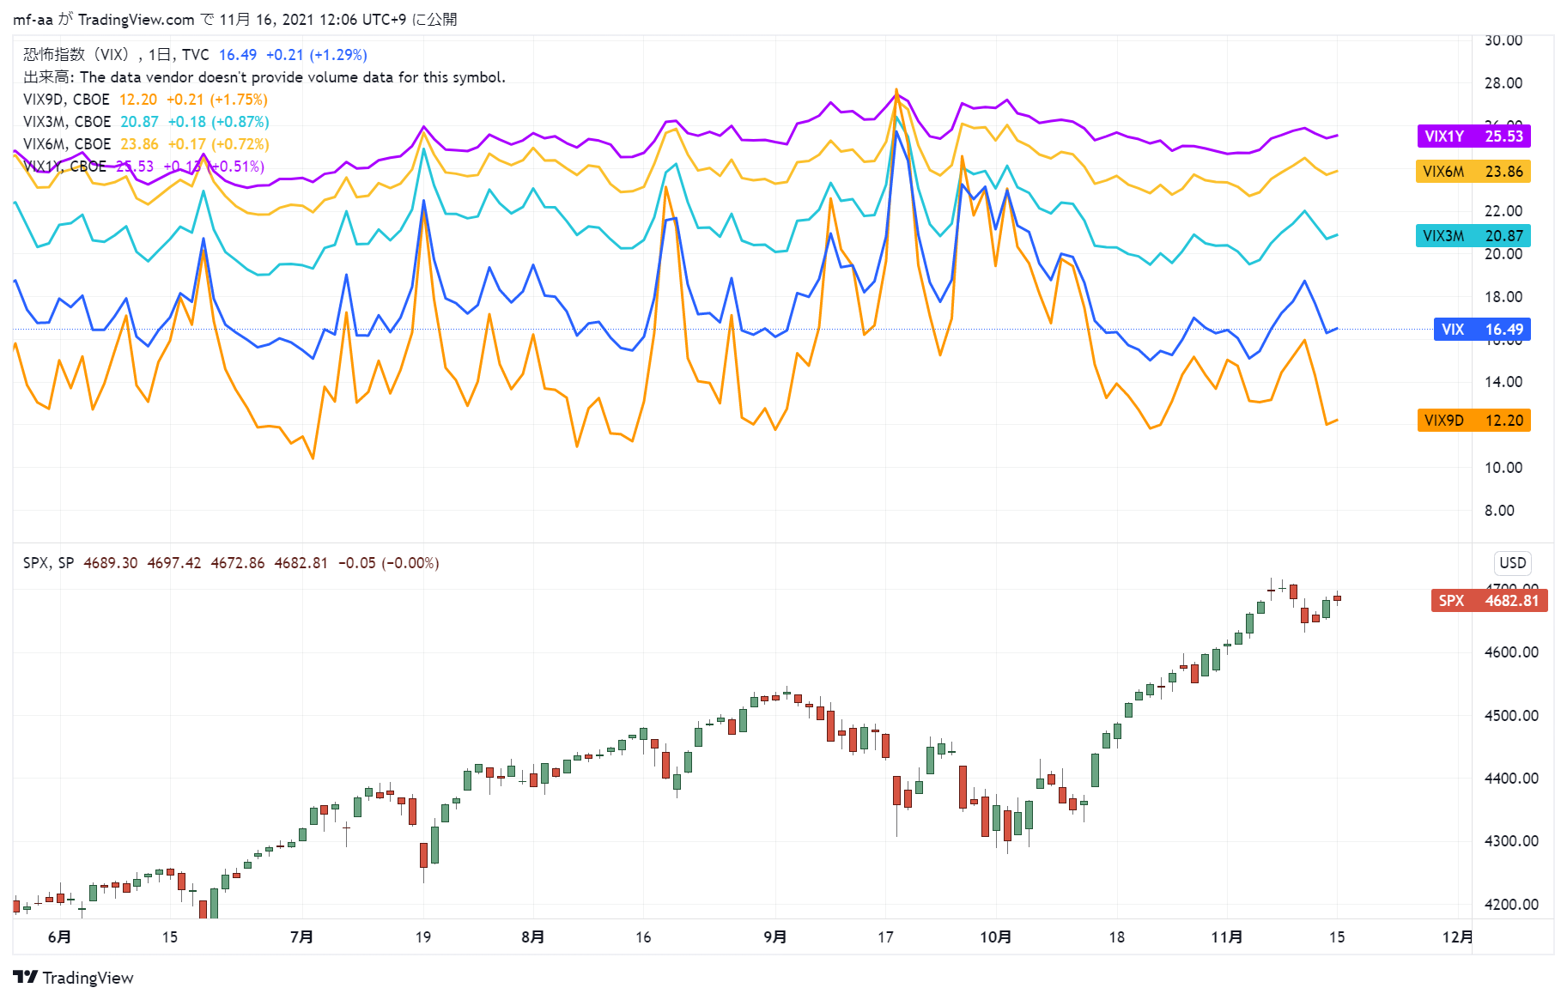Click the 4200.00 SPX axis value
This screenshot has height=1000, width=1567.
(x=1511, y=905)
